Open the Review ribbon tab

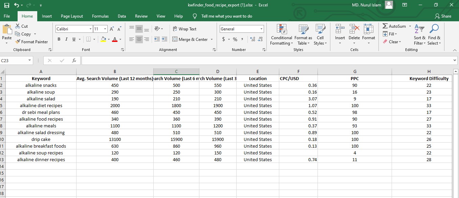141,16
